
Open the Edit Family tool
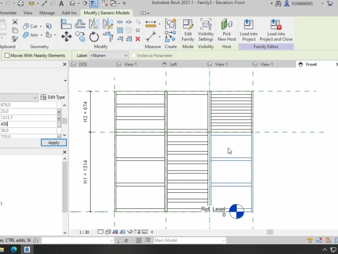(x=188, y=30)
